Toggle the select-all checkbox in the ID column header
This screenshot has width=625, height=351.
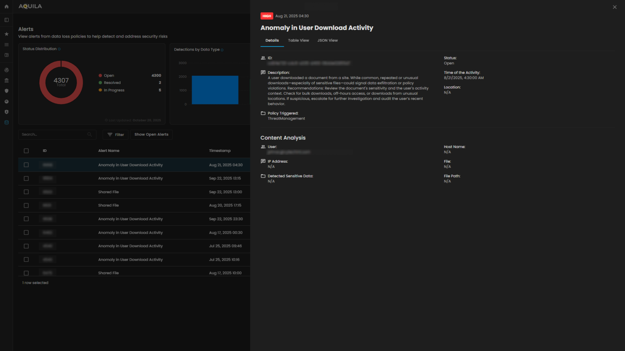coord(26,151)
